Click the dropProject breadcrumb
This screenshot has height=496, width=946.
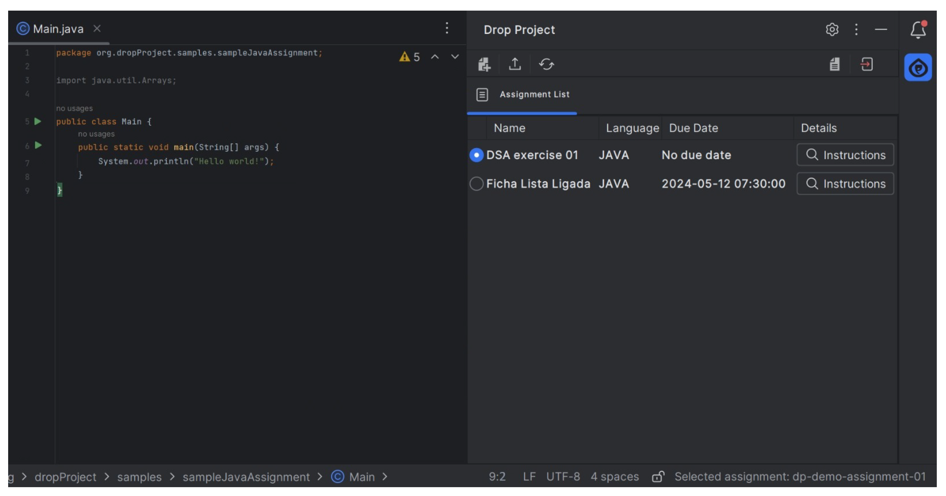click(x=65, y=477)
